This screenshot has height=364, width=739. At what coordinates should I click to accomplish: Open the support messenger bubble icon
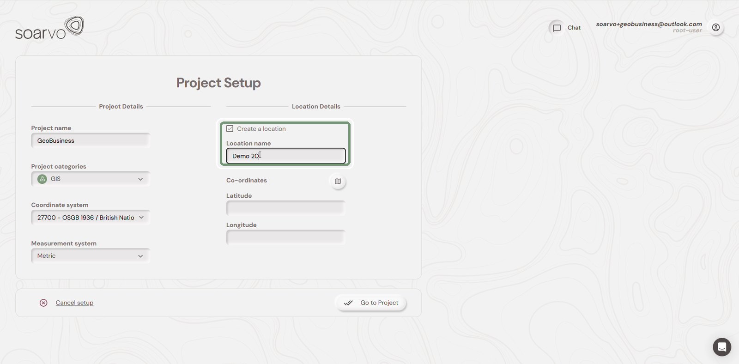721,347
